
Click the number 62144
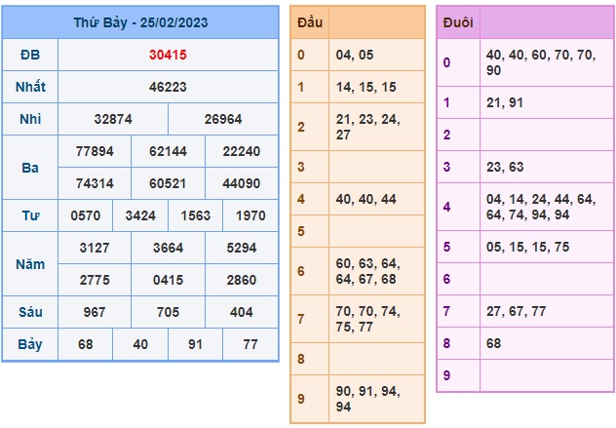(168, 151)
